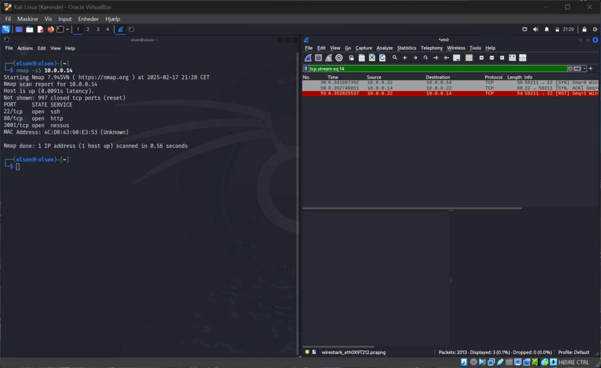Screen dimensions: 601x368
Task: Expand the display filter history dropdown
Action: [x=585, y=69]
